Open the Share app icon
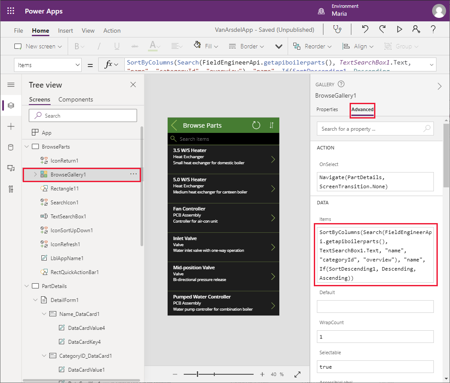 [416, 29]
